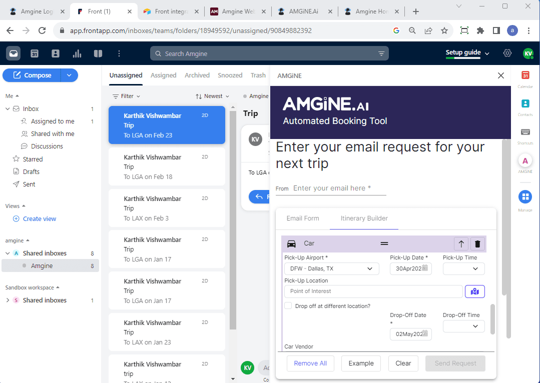Collapse the Views section

point(16,206)
